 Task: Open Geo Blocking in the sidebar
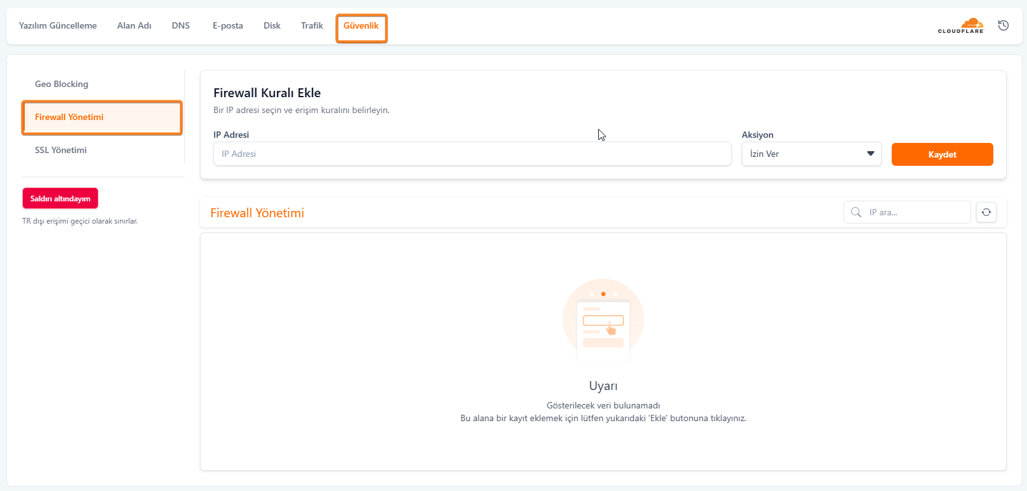[x=62, y=84]
